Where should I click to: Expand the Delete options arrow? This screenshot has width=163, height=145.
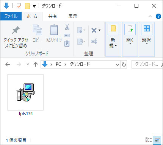[100, 30]
